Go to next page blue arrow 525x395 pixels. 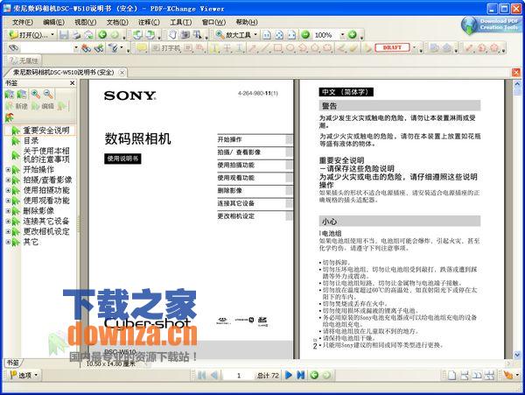coord(289,375)
